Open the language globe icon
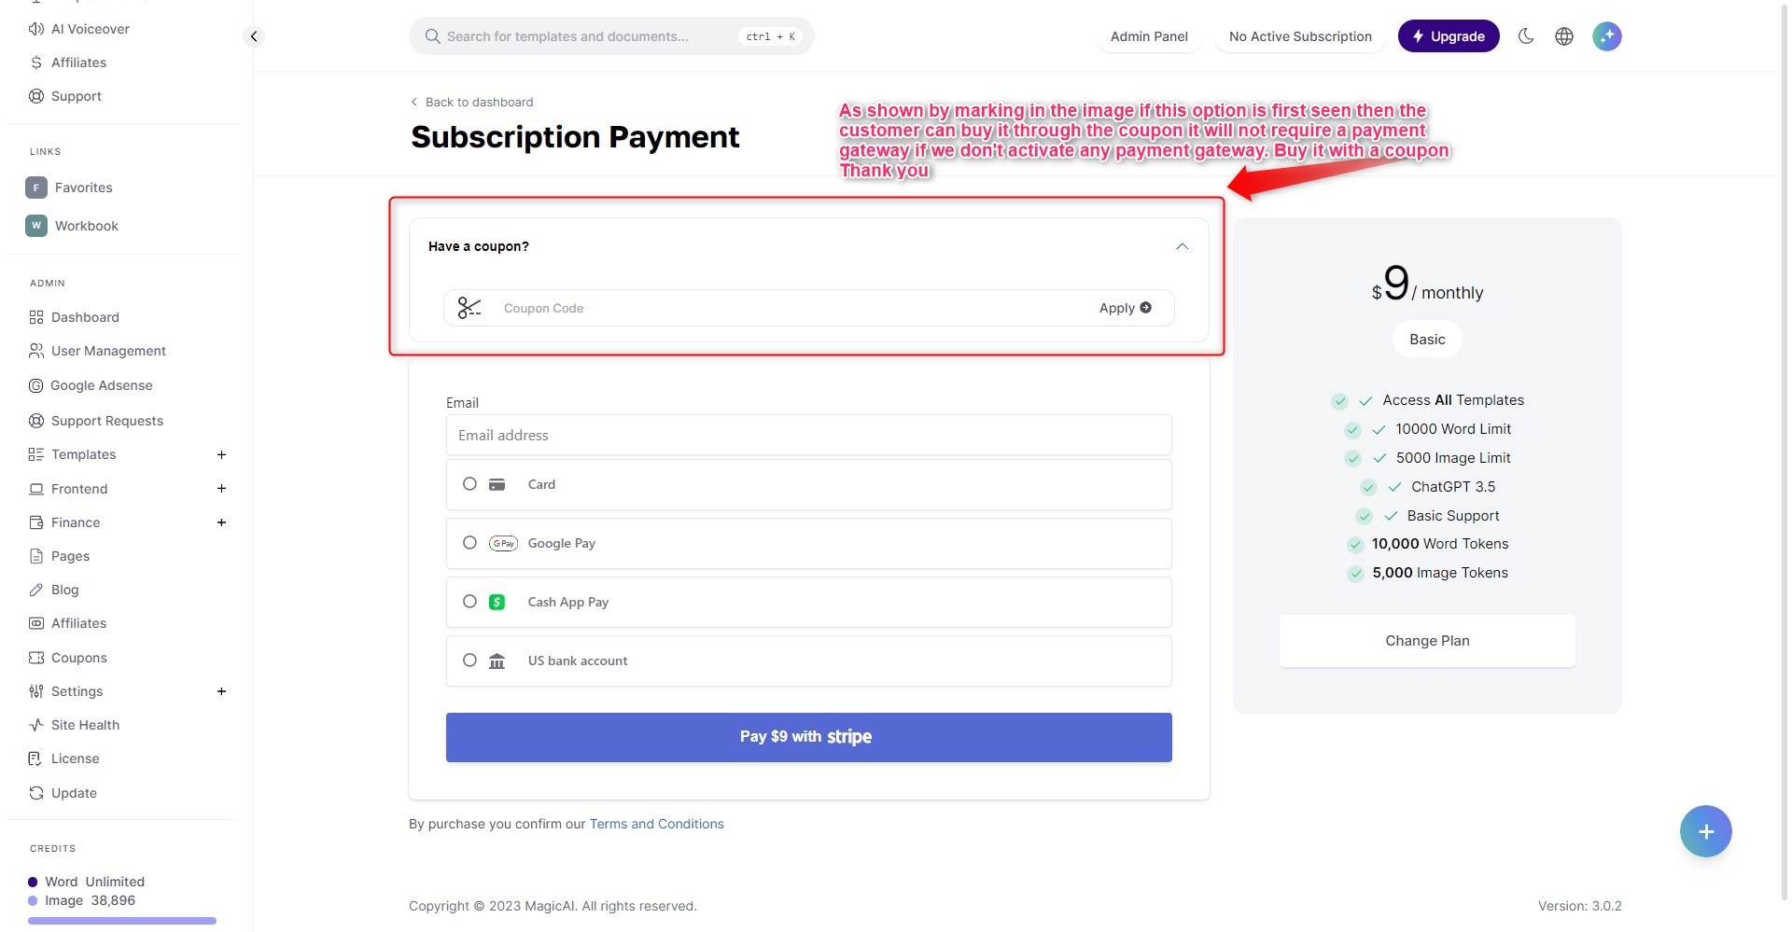 click(x=1564, y=36)
